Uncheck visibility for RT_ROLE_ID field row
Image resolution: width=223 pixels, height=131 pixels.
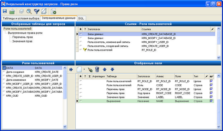(211, 81)
